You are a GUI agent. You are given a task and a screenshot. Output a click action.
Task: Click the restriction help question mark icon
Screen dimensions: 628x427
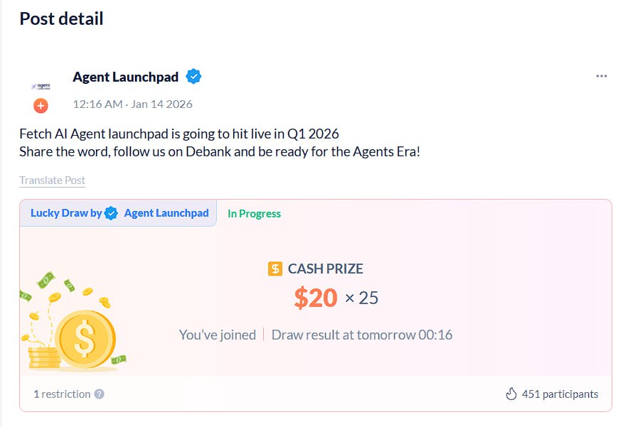coord(99,394)
